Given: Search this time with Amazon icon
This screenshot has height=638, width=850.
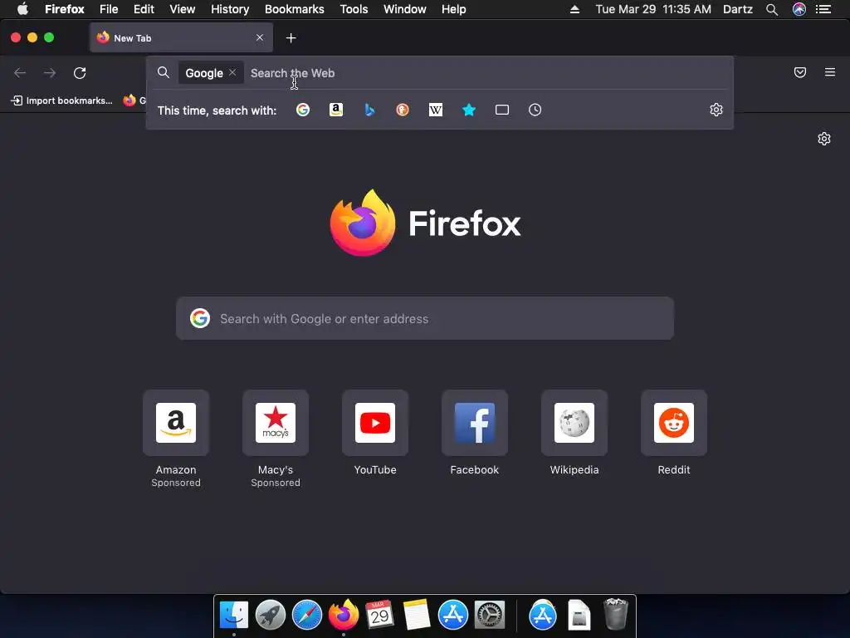Looking at the screenshot, I should (x=336, y=110).
